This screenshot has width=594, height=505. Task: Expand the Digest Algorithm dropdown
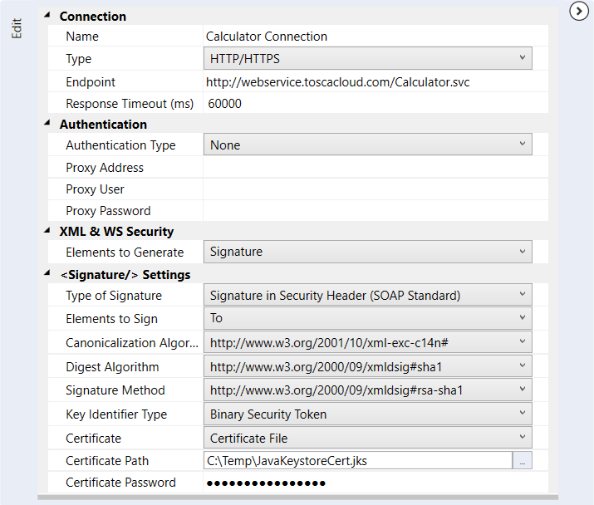pyautogui.click(x=367, y=366)
